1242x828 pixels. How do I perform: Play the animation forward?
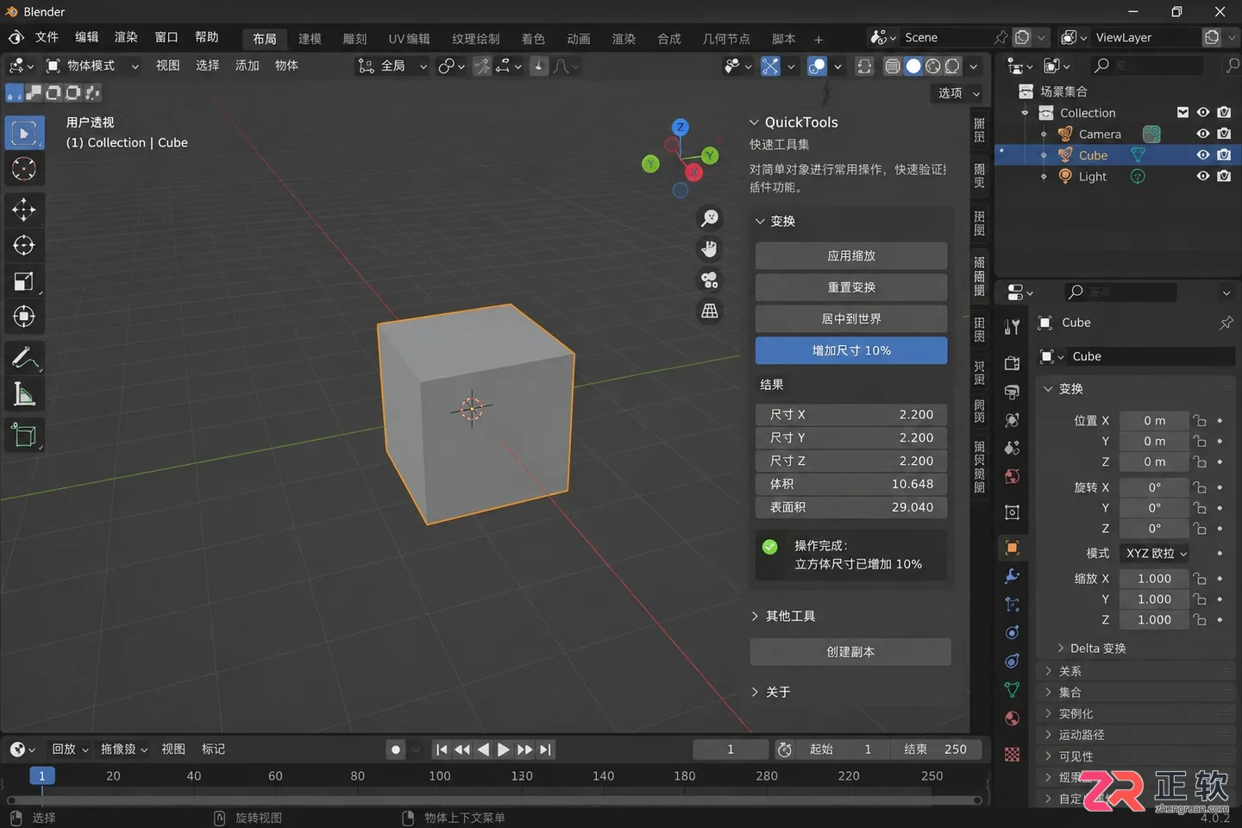click(x=504, y=750)
